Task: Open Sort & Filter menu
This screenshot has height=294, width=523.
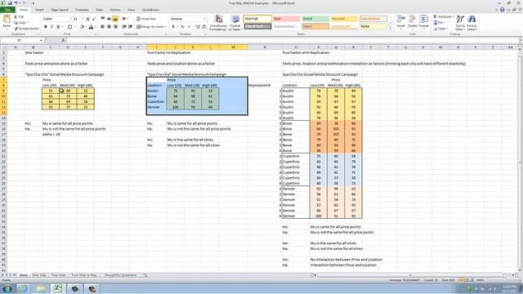Action: click(460, 23)
